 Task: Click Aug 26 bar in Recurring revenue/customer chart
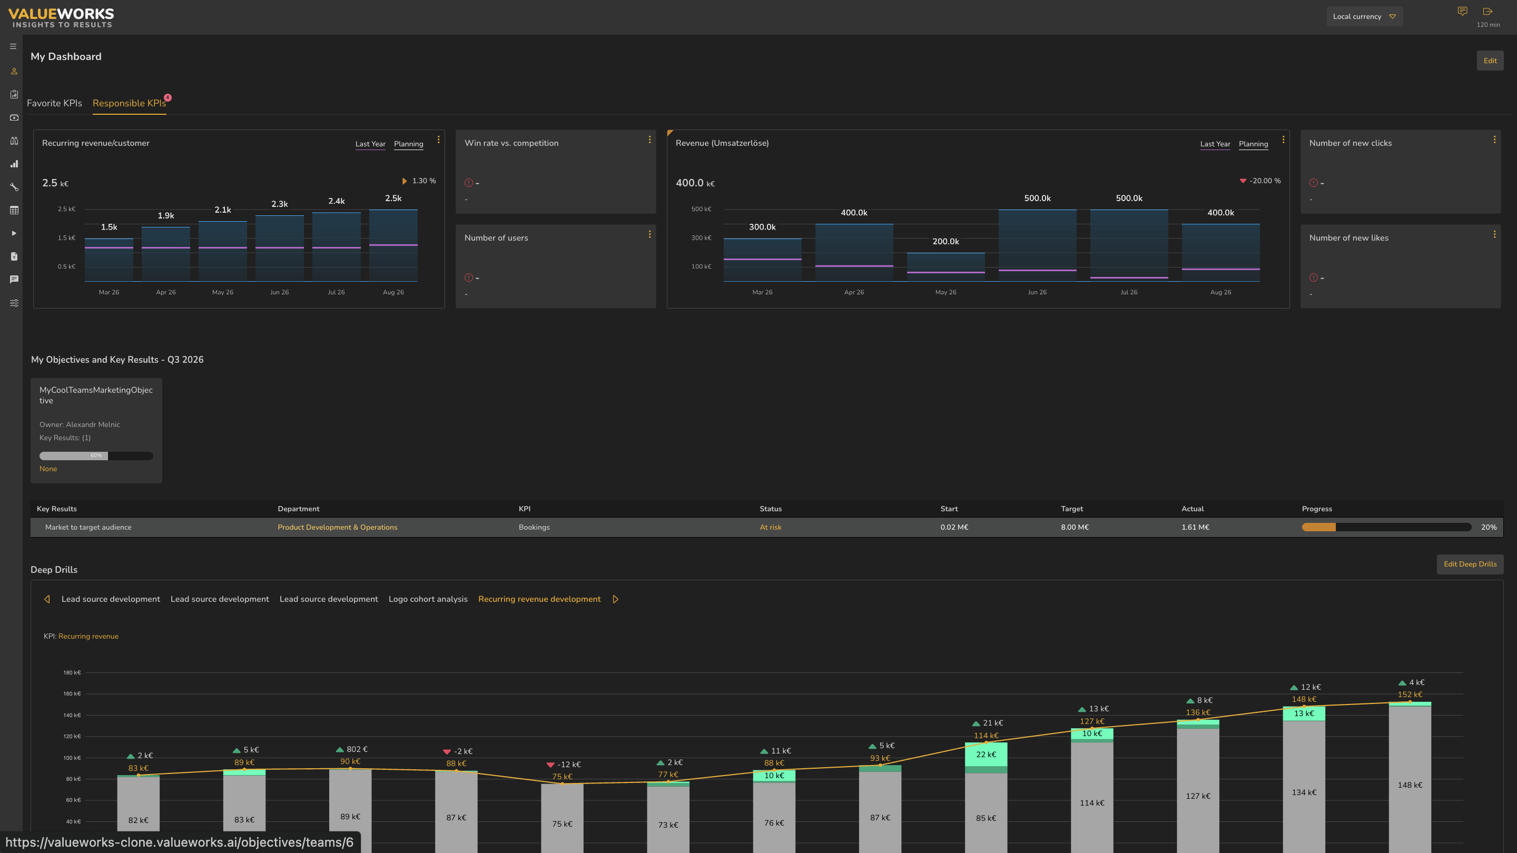[393, 245]
